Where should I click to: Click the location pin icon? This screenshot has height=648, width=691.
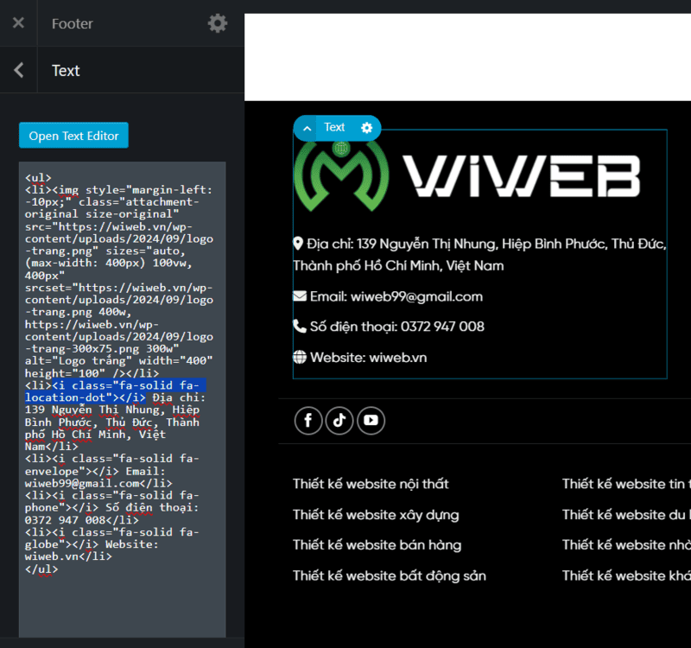(298, 244)
